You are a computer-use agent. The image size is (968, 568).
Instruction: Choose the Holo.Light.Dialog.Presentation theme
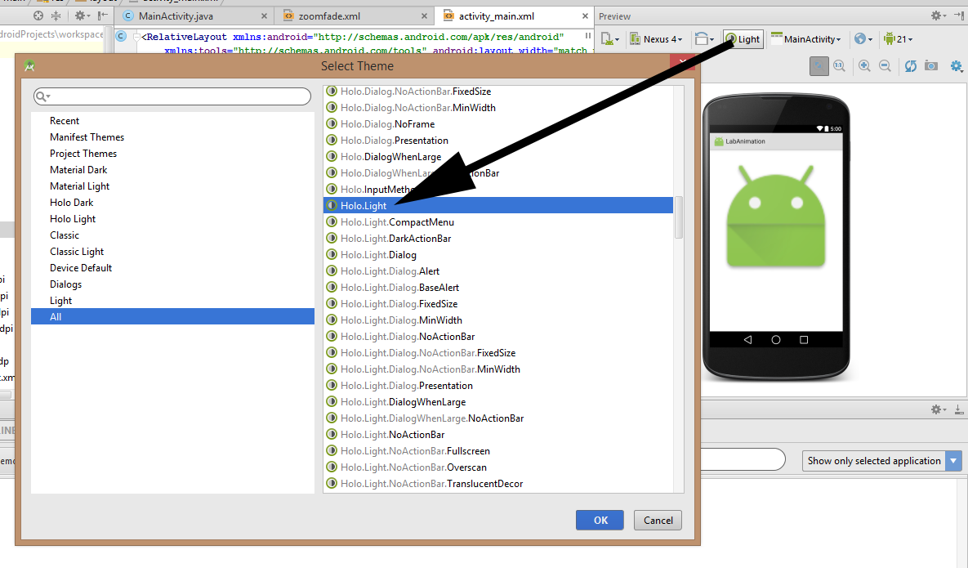click(498, 385)
